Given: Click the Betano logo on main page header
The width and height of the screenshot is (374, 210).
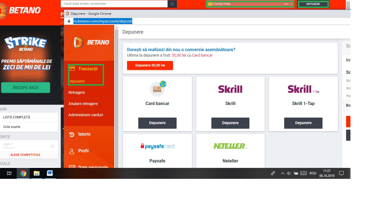Looking at the screenshot, I should point(21,11).
